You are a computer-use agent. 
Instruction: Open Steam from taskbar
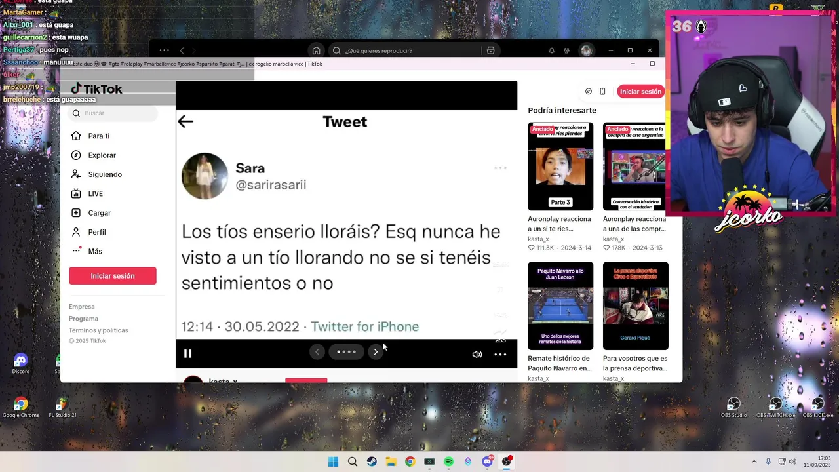click(372, 462)
